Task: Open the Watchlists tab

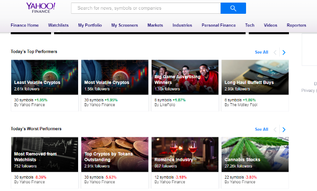Action: pyautogui.click(x=58, y=26)
